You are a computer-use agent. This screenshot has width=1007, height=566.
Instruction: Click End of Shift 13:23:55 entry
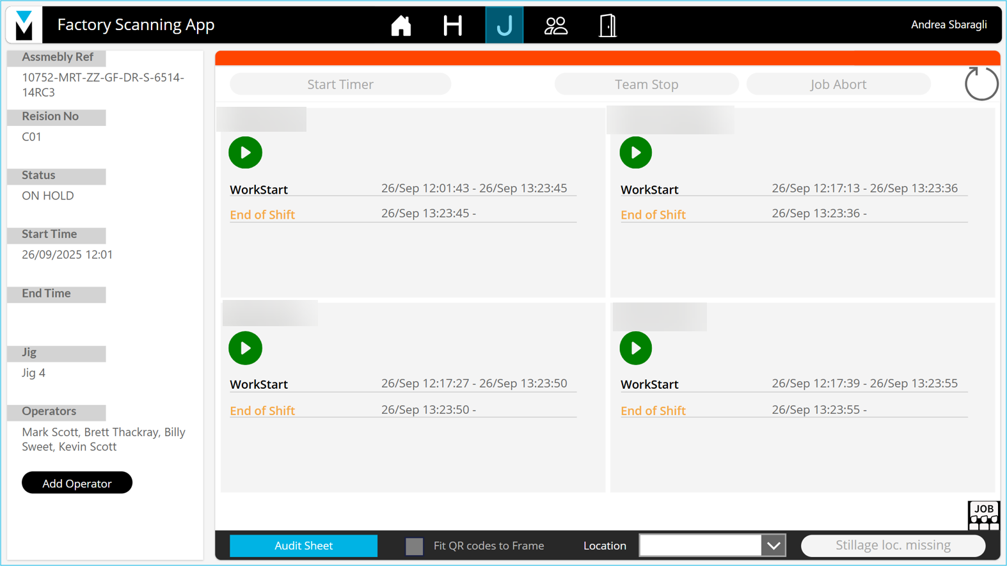click(793, 410)
